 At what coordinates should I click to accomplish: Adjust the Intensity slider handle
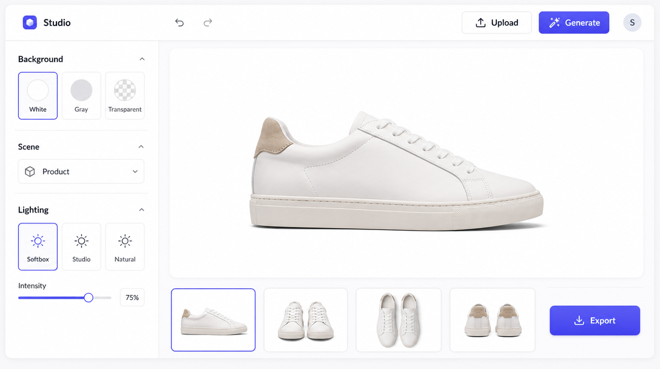tap(89, 298)
